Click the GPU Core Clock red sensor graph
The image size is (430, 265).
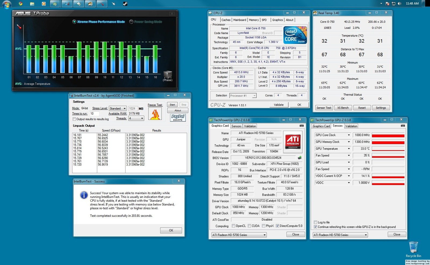coord(388,135)
